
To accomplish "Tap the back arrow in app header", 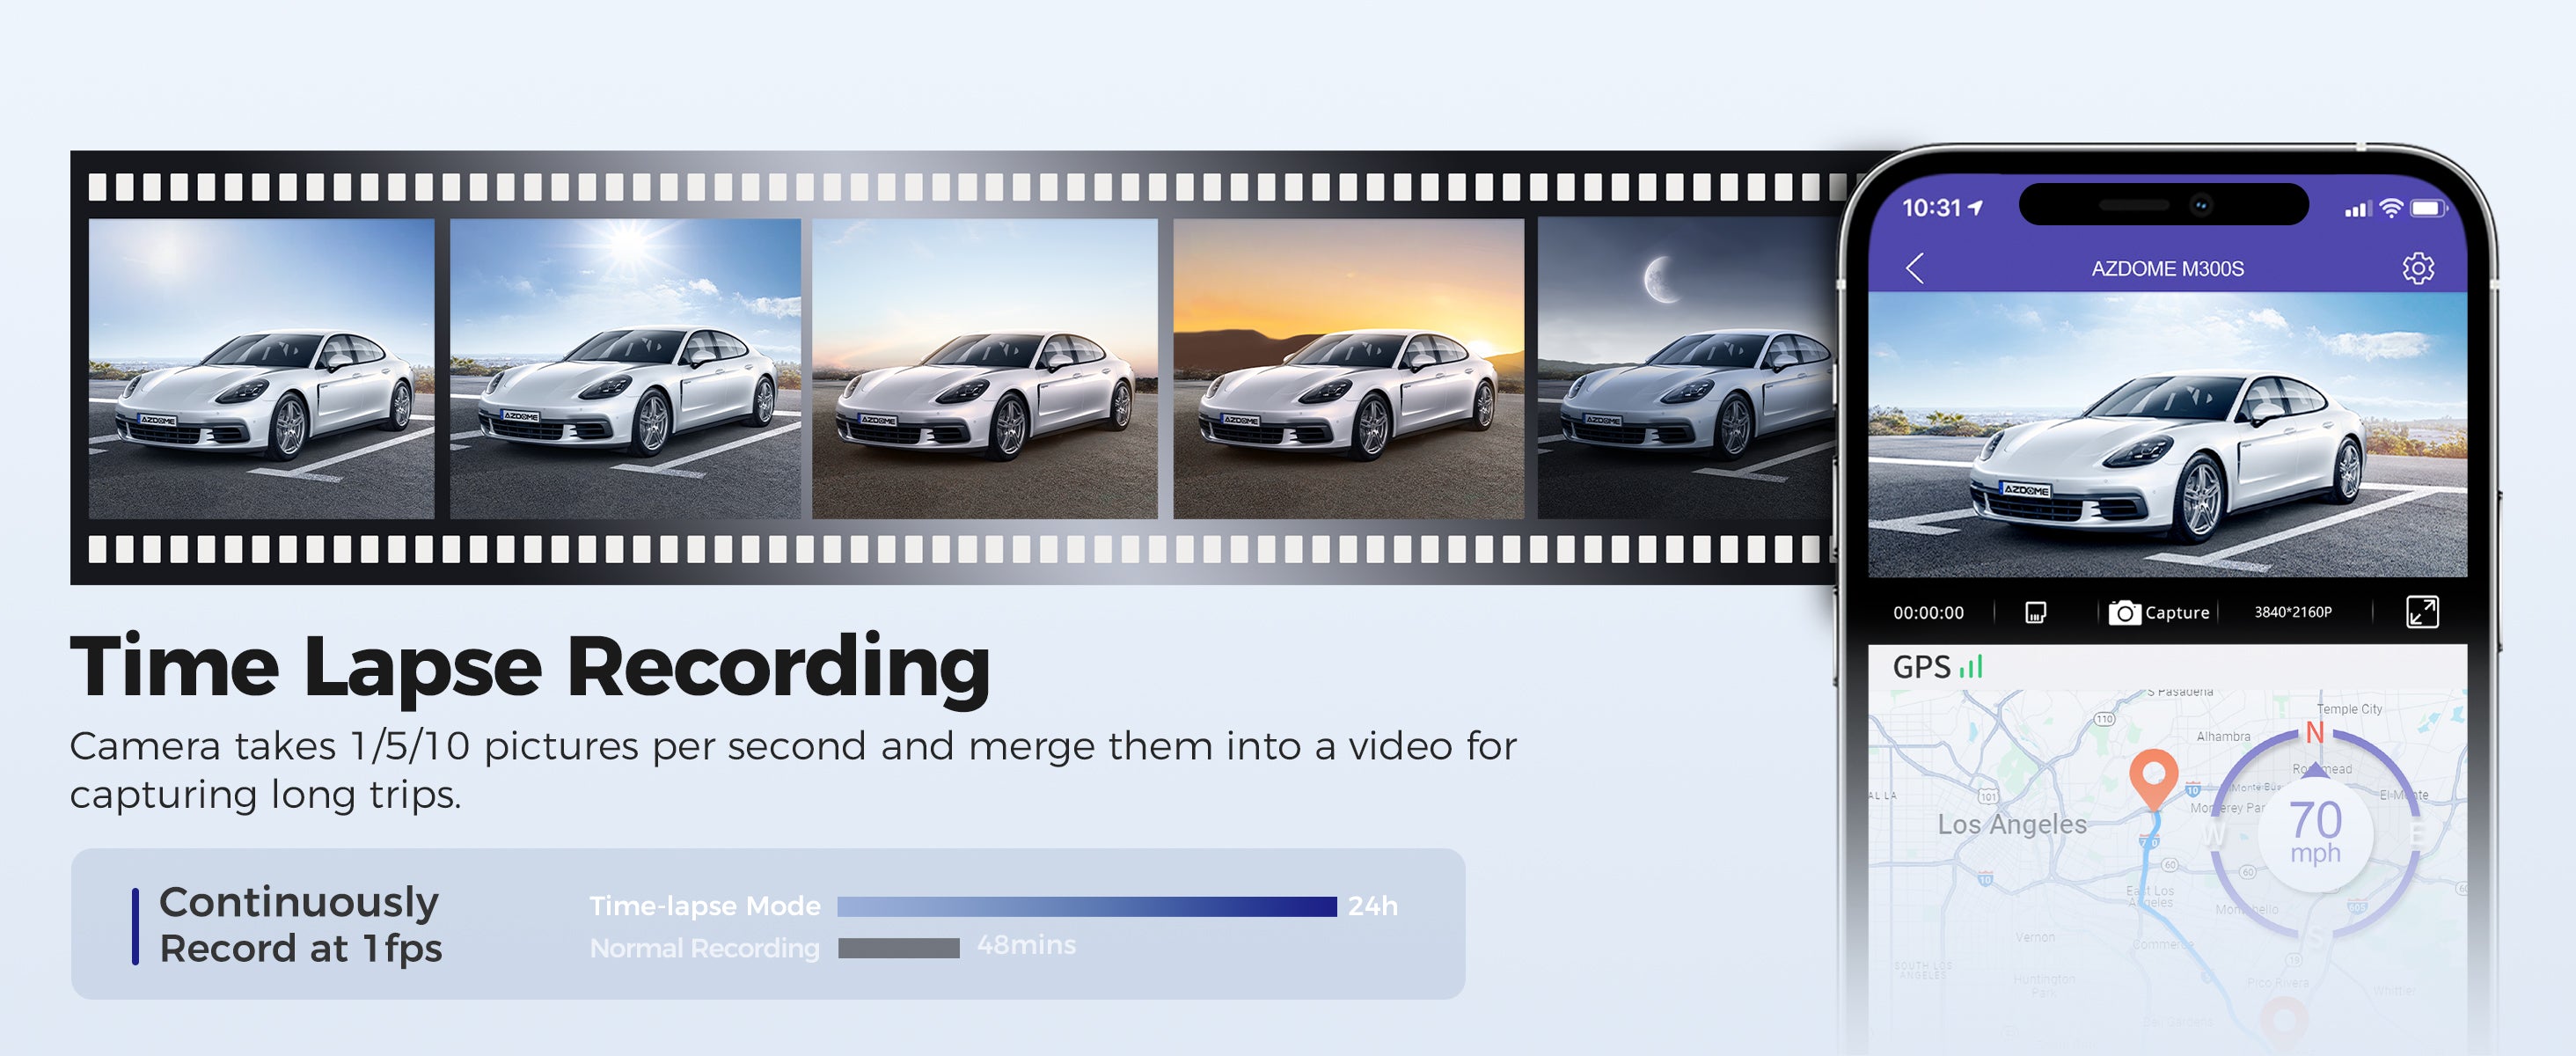I will tap(1915, 268).
